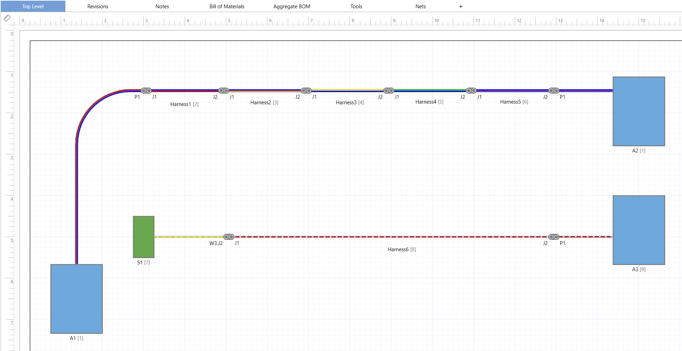The width and height of the screenshot is (682, 351).
Task: Switch to the Aggregate BOM tab
Action: tap(292, 6)
